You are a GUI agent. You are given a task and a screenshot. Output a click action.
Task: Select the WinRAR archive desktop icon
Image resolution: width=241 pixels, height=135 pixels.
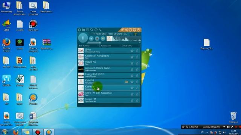pyautogui.click(x=47, y=44)
